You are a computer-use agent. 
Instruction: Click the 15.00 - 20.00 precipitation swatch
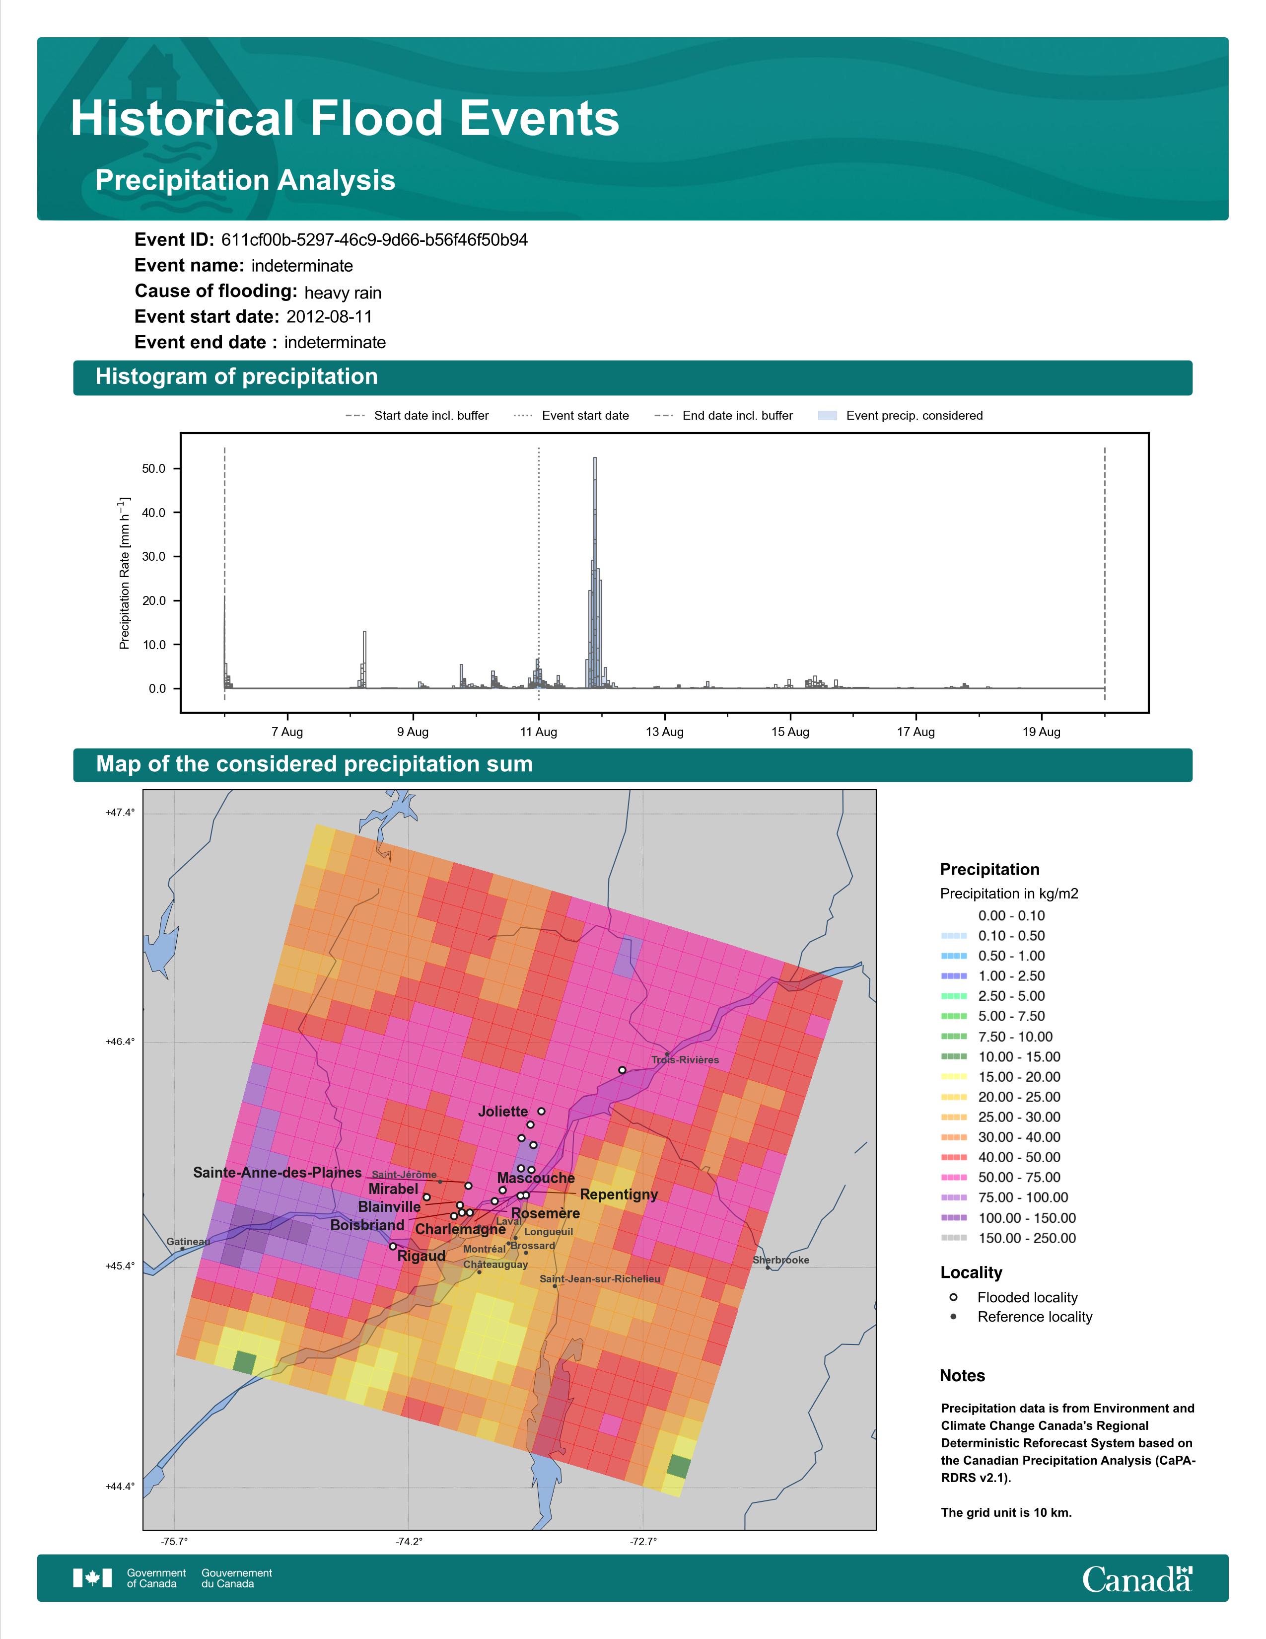click(953, 1077)
